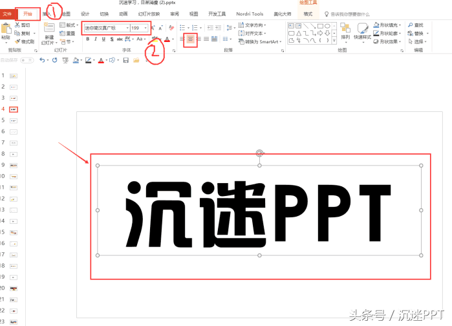Open the File (文件) tab

coord(7,14)
